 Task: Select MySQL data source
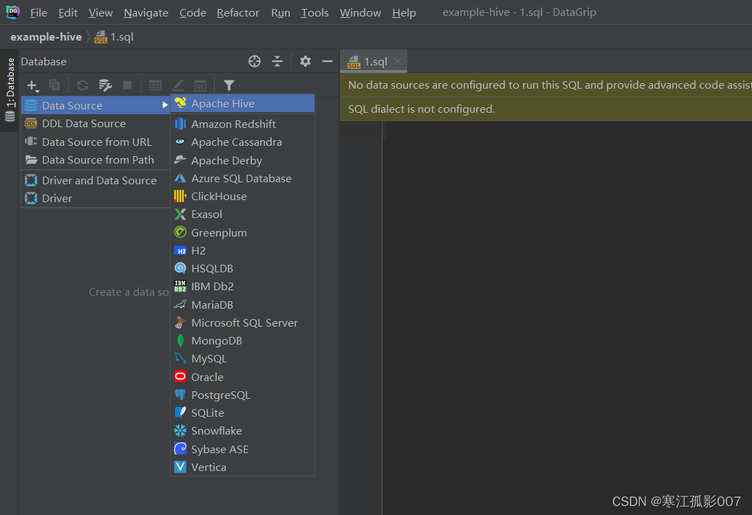(x=243, y=359)
